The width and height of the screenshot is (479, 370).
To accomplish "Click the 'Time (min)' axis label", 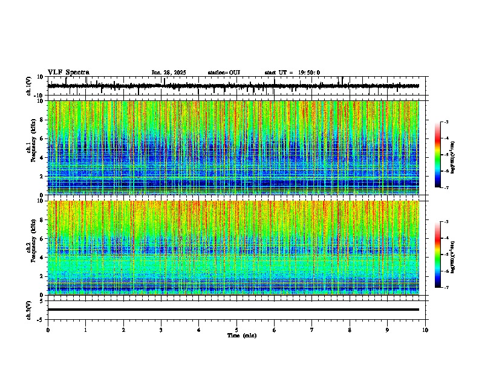I will pos(242,336).
